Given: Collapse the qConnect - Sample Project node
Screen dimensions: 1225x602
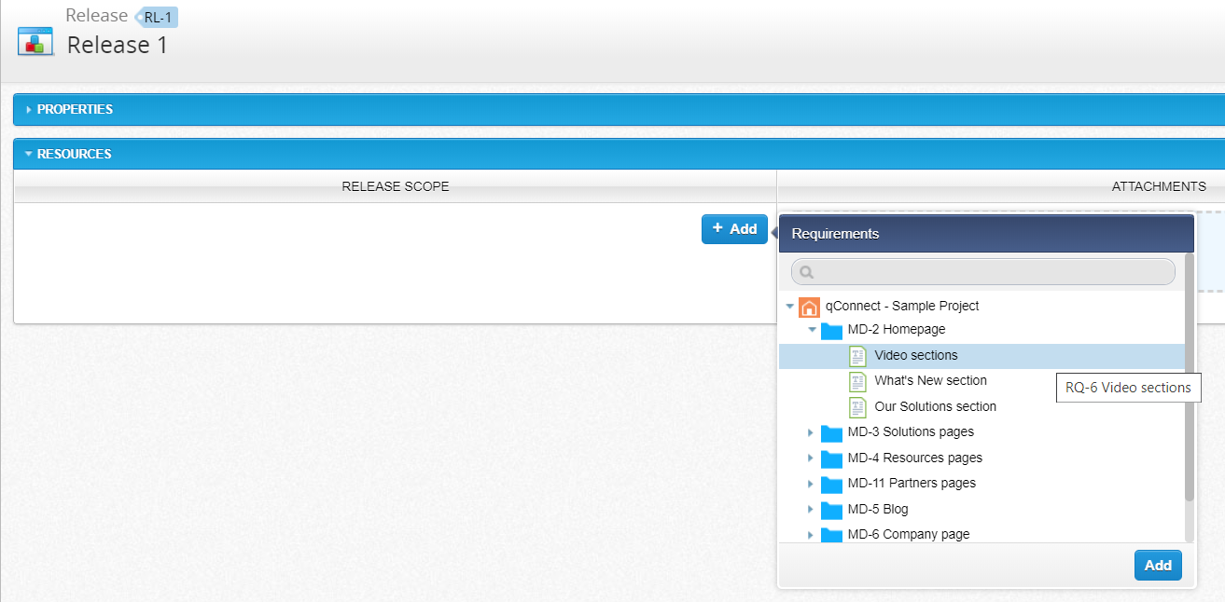Looking at the screenshot, I should coord(789,306).
